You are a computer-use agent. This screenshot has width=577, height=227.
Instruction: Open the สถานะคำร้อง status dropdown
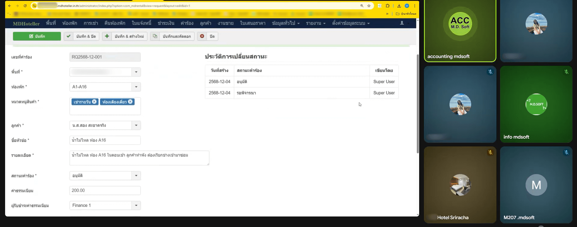coord(136,176)
